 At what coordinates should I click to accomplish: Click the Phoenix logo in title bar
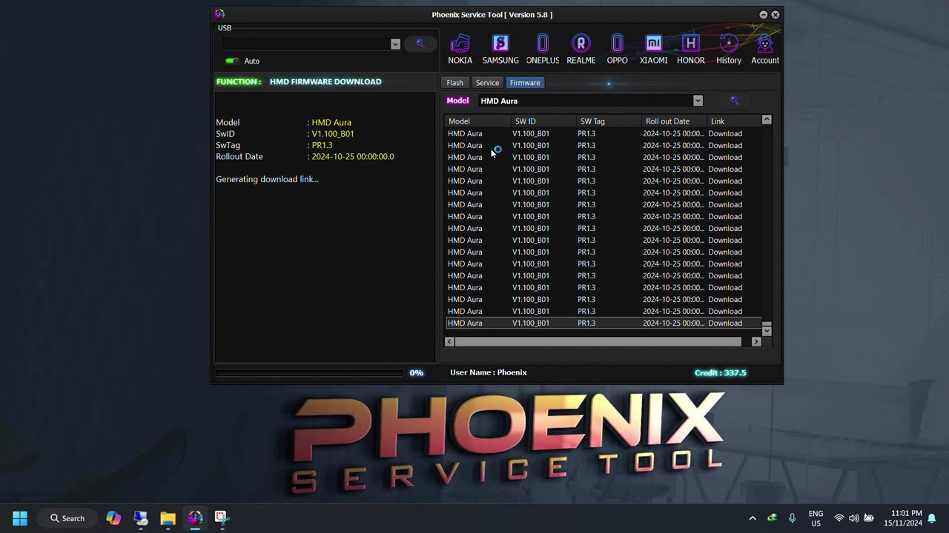[x=219, y=14]
